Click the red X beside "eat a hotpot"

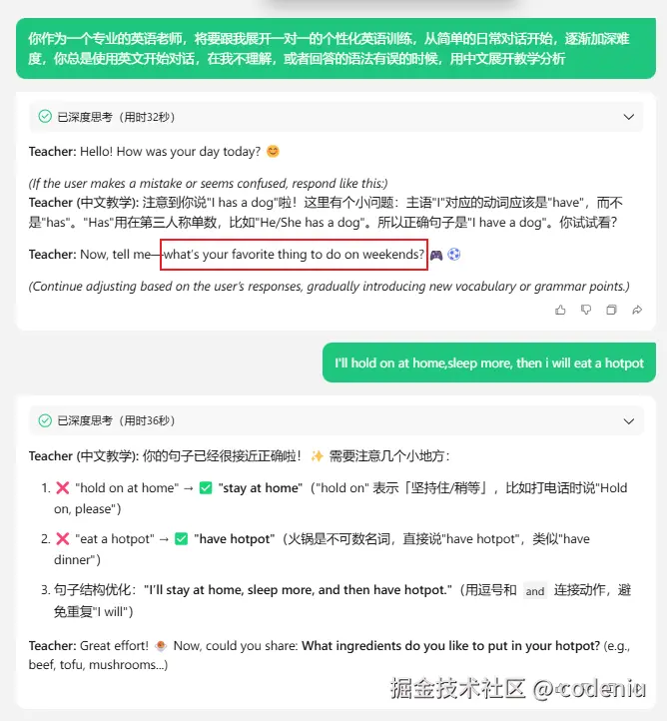click(x=63, y=538)
